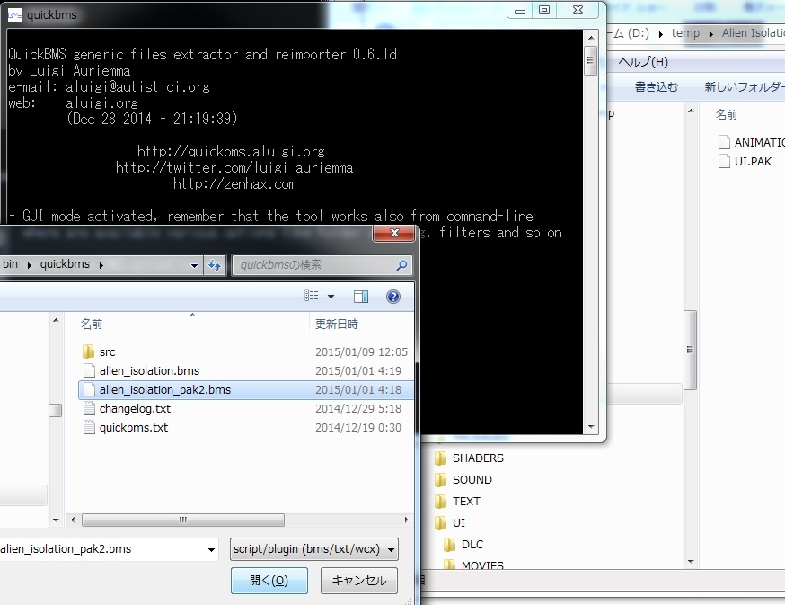Click the temp breadcrumb in Explorer address bar

pos(685,33)
